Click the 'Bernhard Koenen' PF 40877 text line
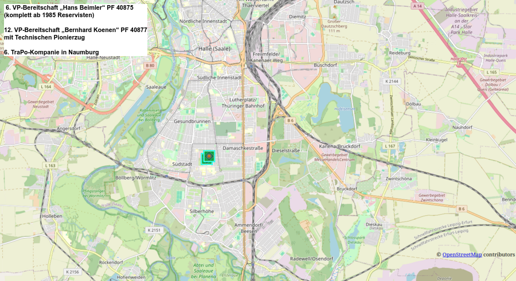The height and width of the screenshot is (281, 516). (75, 29)
